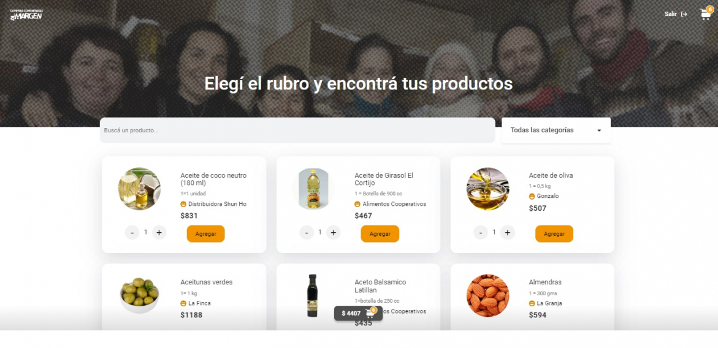Screen dimensions: 718x348
Task: Click the Salir logout icon
Action: (x=684, y=14)
